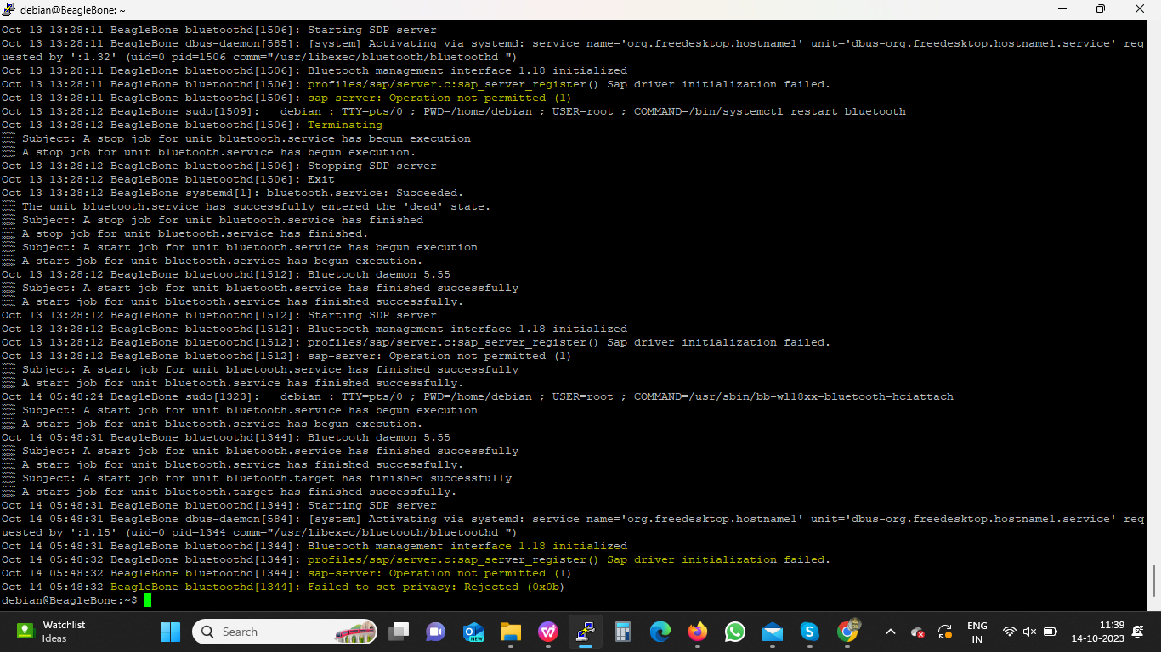The height and width of the screenshot is (652, 1161).
Task: Open the PuTTY system menu icon in title bar
Action: click(8, 9)
